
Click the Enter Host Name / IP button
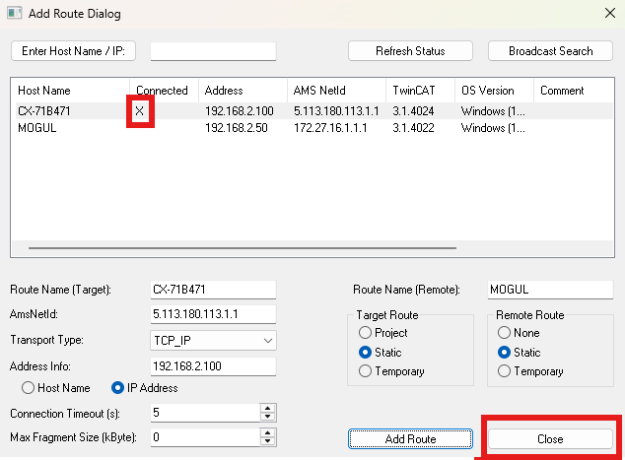(73, 51)
